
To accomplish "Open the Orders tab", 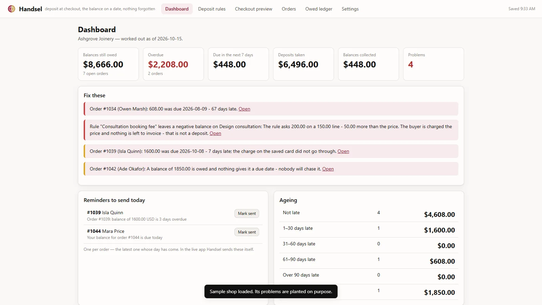I will pyautogui.click(x=289, y=9).
